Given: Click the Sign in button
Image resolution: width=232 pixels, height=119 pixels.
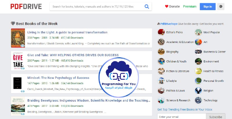Looking at the screenshot, I should point(208,6).
